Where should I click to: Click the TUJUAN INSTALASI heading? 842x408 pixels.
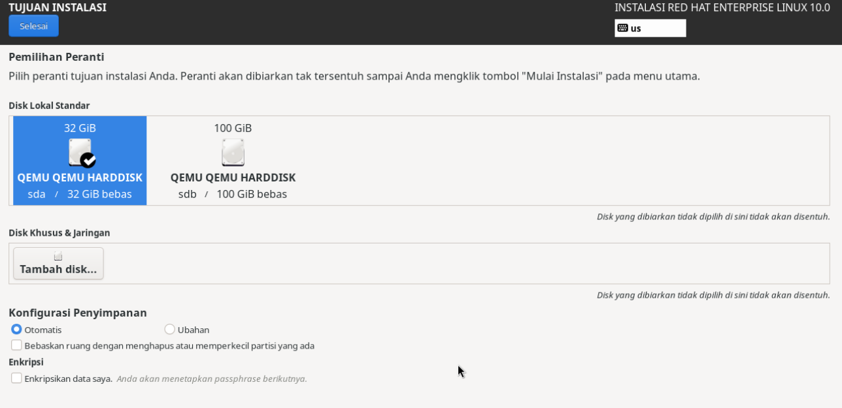pos(58,8)
